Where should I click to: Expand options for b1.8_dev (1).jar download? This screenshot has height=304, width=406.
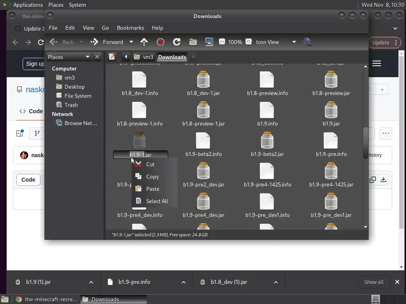276,282
